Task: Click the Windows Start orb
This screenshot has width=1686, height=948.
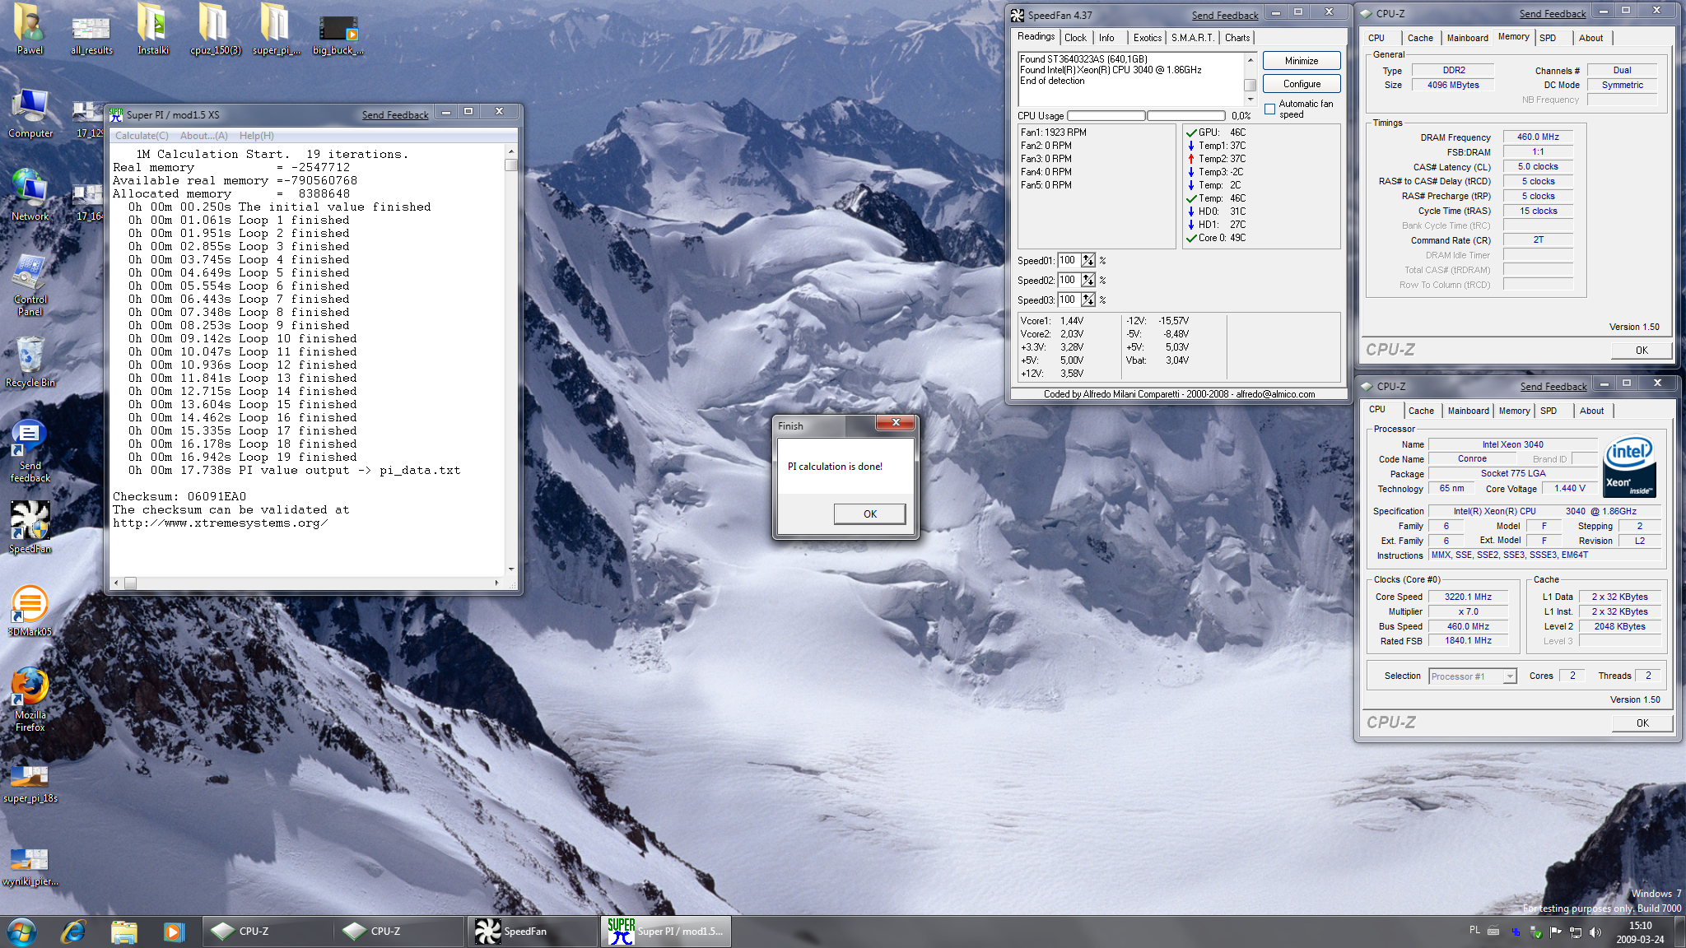Action: click(x=22, y=932)
